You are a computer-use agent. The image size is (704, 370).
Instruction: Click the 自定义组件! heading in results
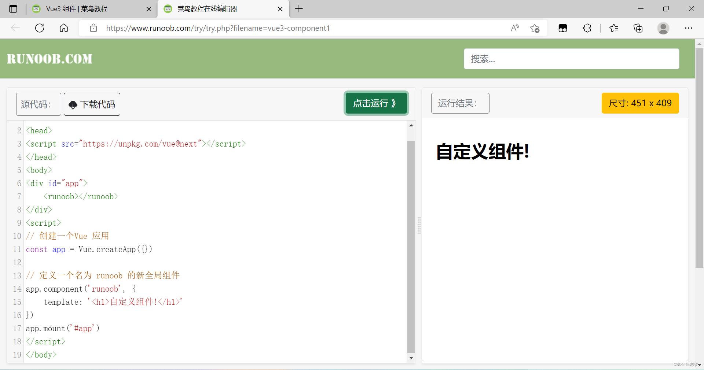click(x=483, y=151)
